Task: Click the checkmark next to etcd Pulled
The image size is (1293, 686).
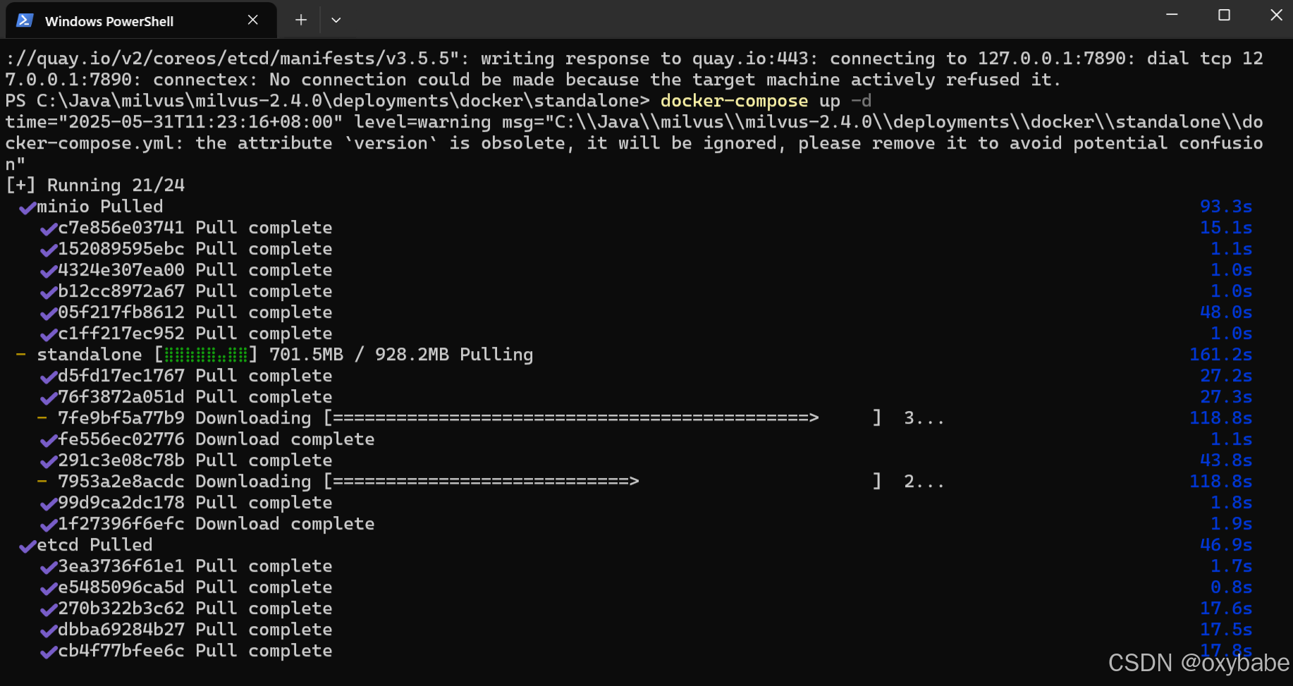Action: pyautogui.click(x=27, y=546)
